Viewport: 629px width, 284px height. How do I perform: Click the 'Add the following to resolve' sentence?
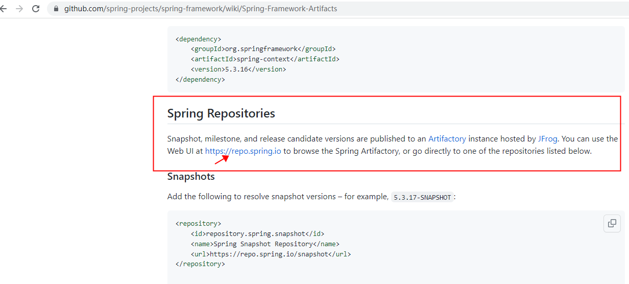click(311, 197)
